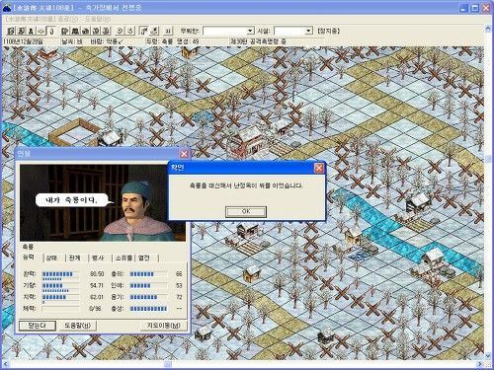
Task: Switch to the 병사 tab
Action: [98, 258]
